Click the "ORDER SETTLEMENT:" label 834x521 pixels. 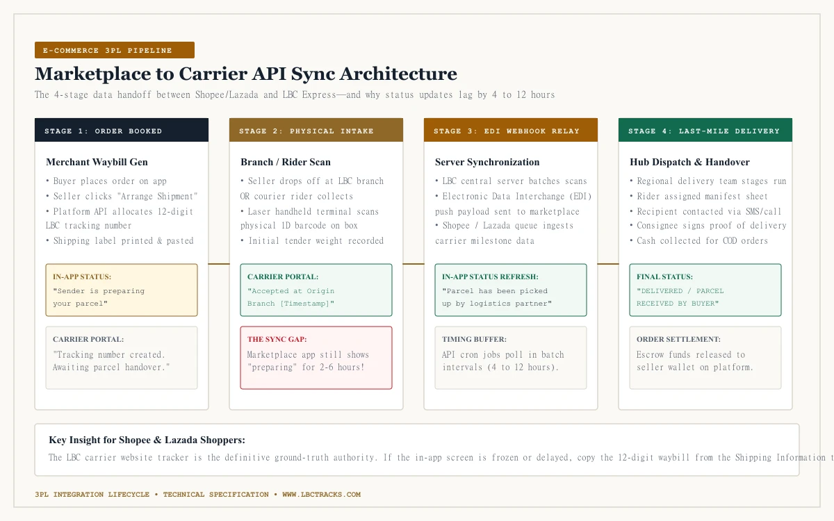click(678, 340)
